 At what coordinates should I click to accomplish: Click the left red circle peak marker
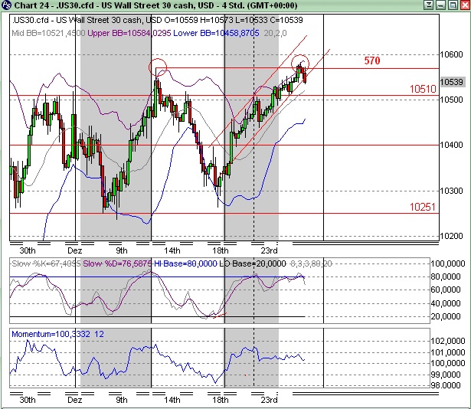[158, 67]
